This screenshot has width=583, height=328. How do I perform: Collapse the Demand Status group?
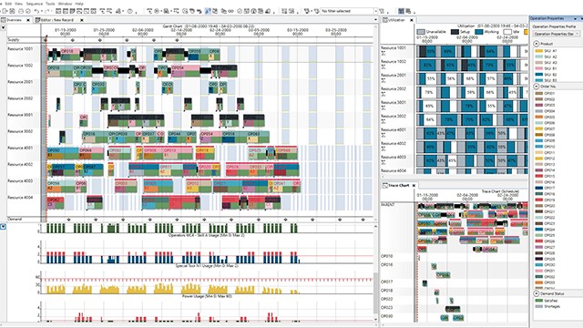point(537,293)
